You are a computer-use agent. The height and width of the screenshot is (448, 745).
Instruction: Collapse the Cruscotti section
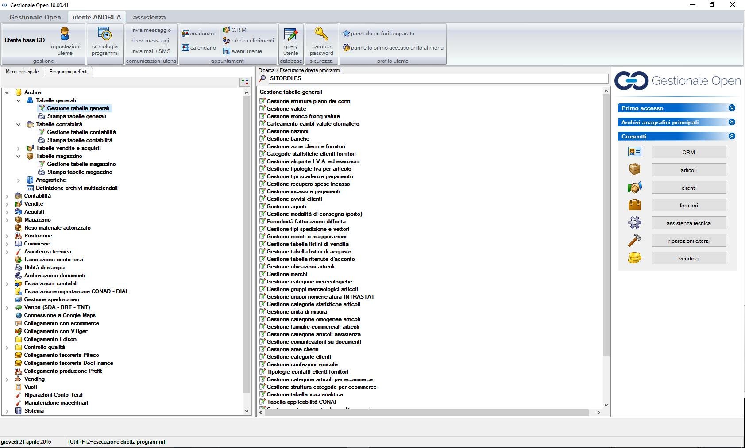[733, 136]
